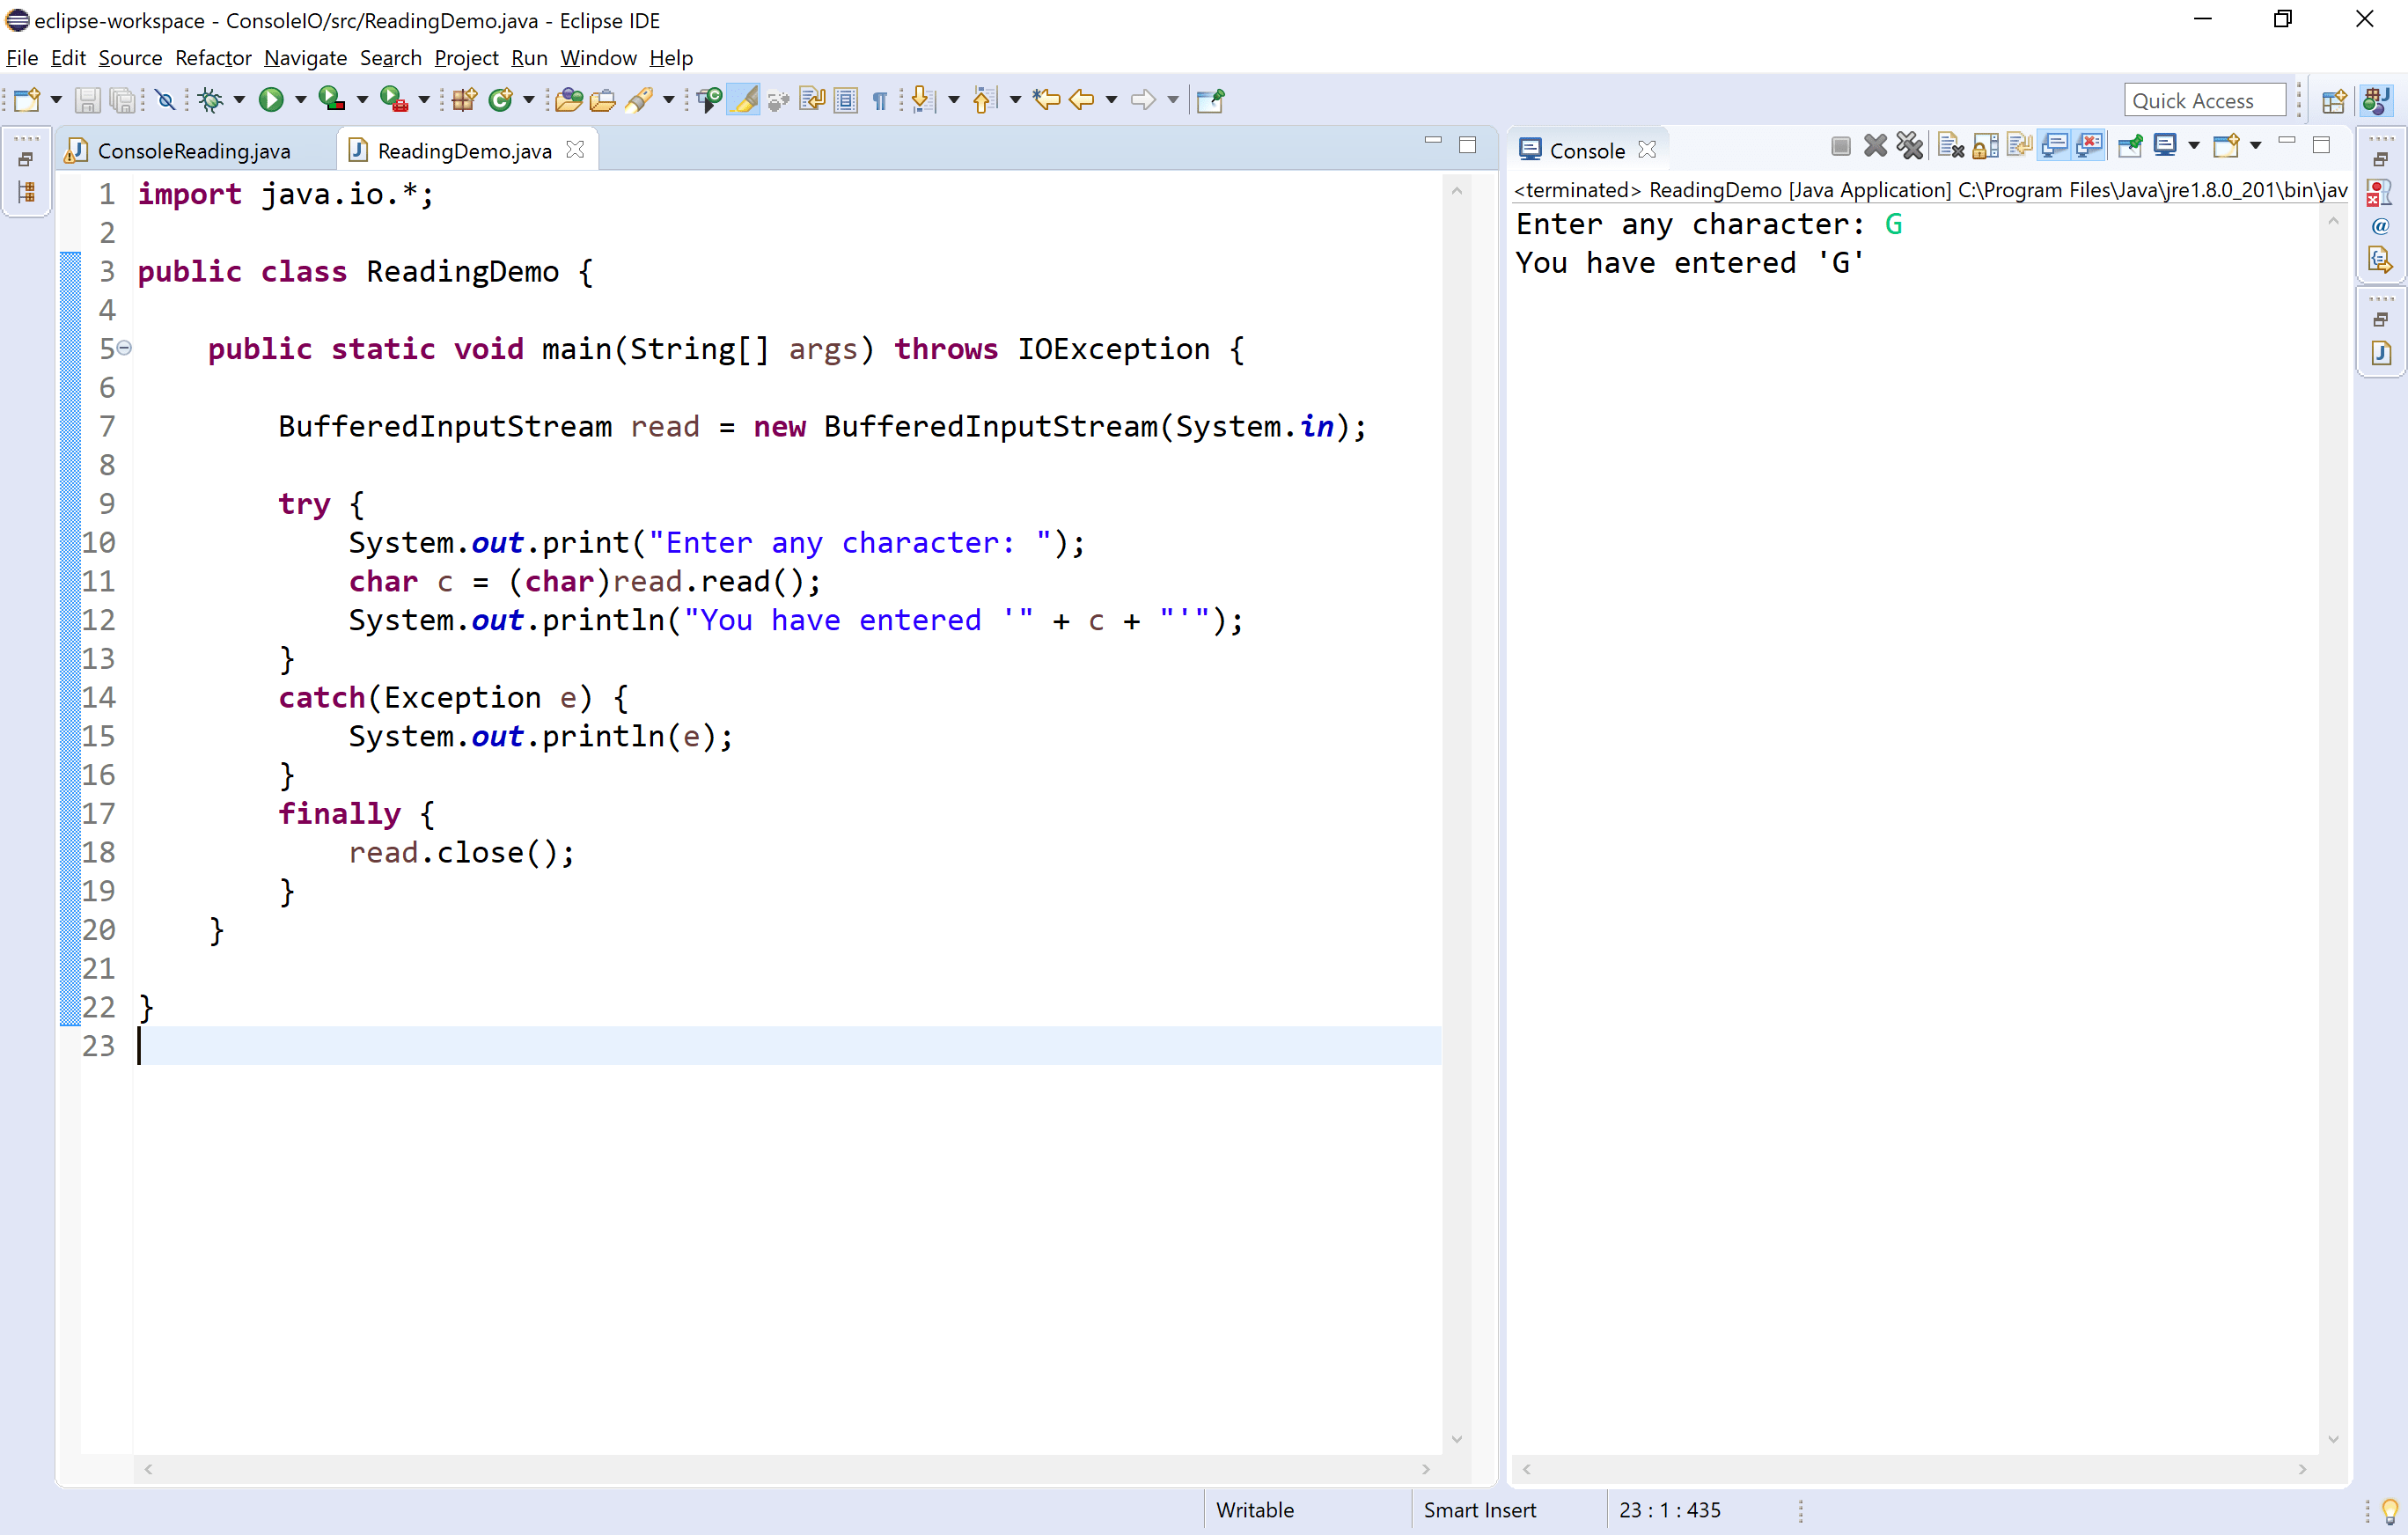
Task: Click the Debug bug icon
Action: [x=210, y=99]
